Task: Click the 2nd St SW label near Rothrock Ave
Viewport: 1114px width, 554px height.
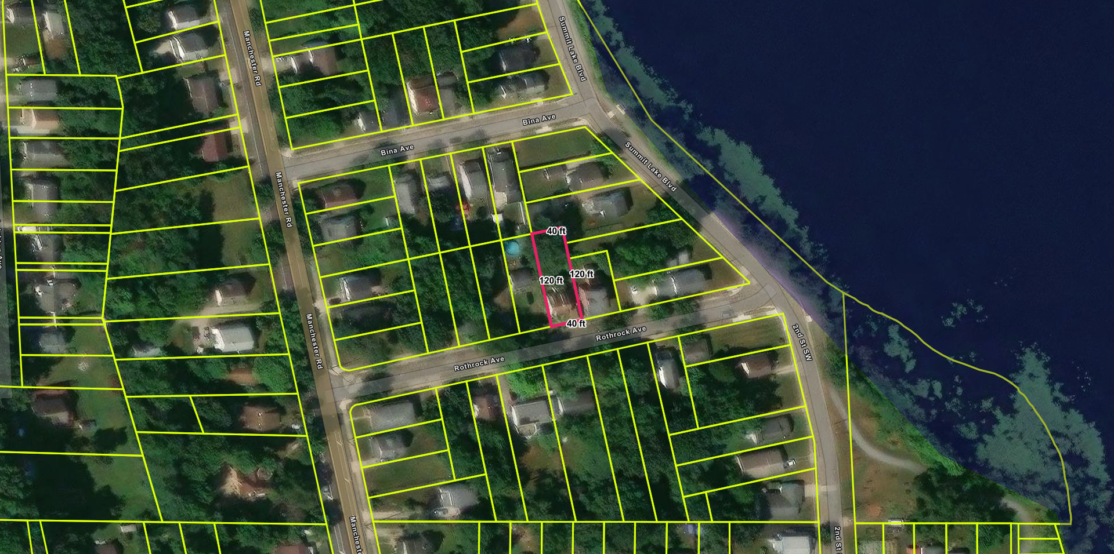Action: pos(802,342)
